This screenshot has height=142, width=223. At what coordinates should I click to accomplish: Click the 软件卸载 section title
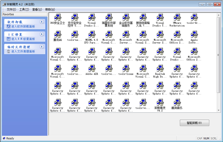[15, 22]
